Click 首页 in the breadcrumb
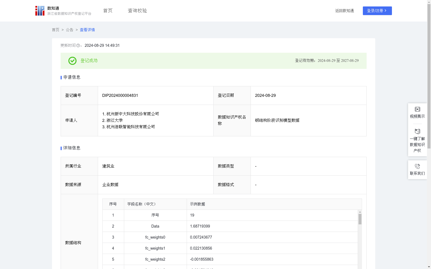This screenshot has width=431, height=269. [x=55, y=30]
